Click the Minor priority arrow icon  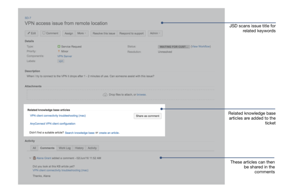click(x=59, y=51)
